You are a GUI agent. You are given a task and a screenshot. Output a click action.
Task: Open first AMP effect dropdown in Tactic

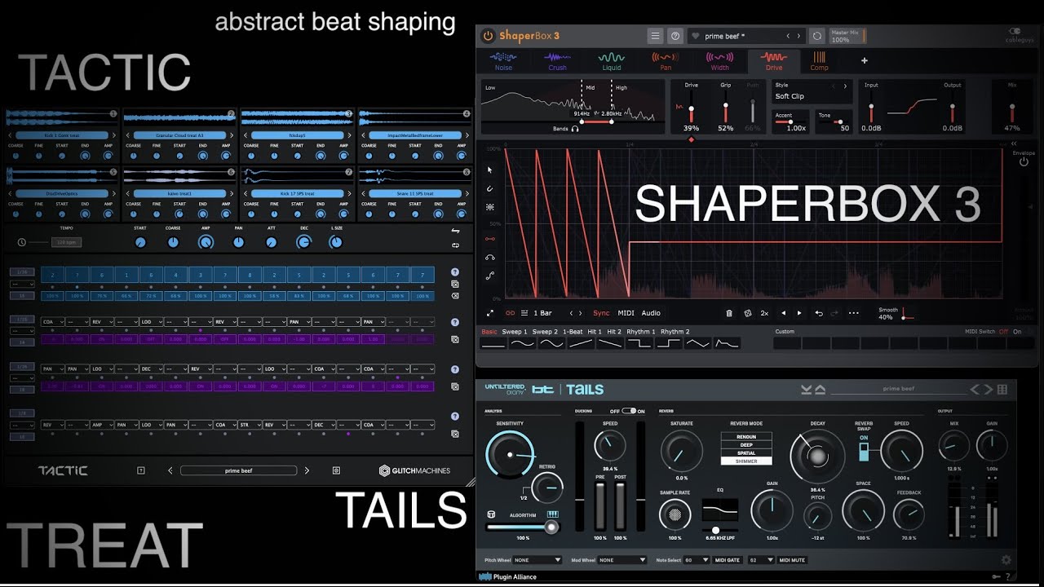[102, 425]
